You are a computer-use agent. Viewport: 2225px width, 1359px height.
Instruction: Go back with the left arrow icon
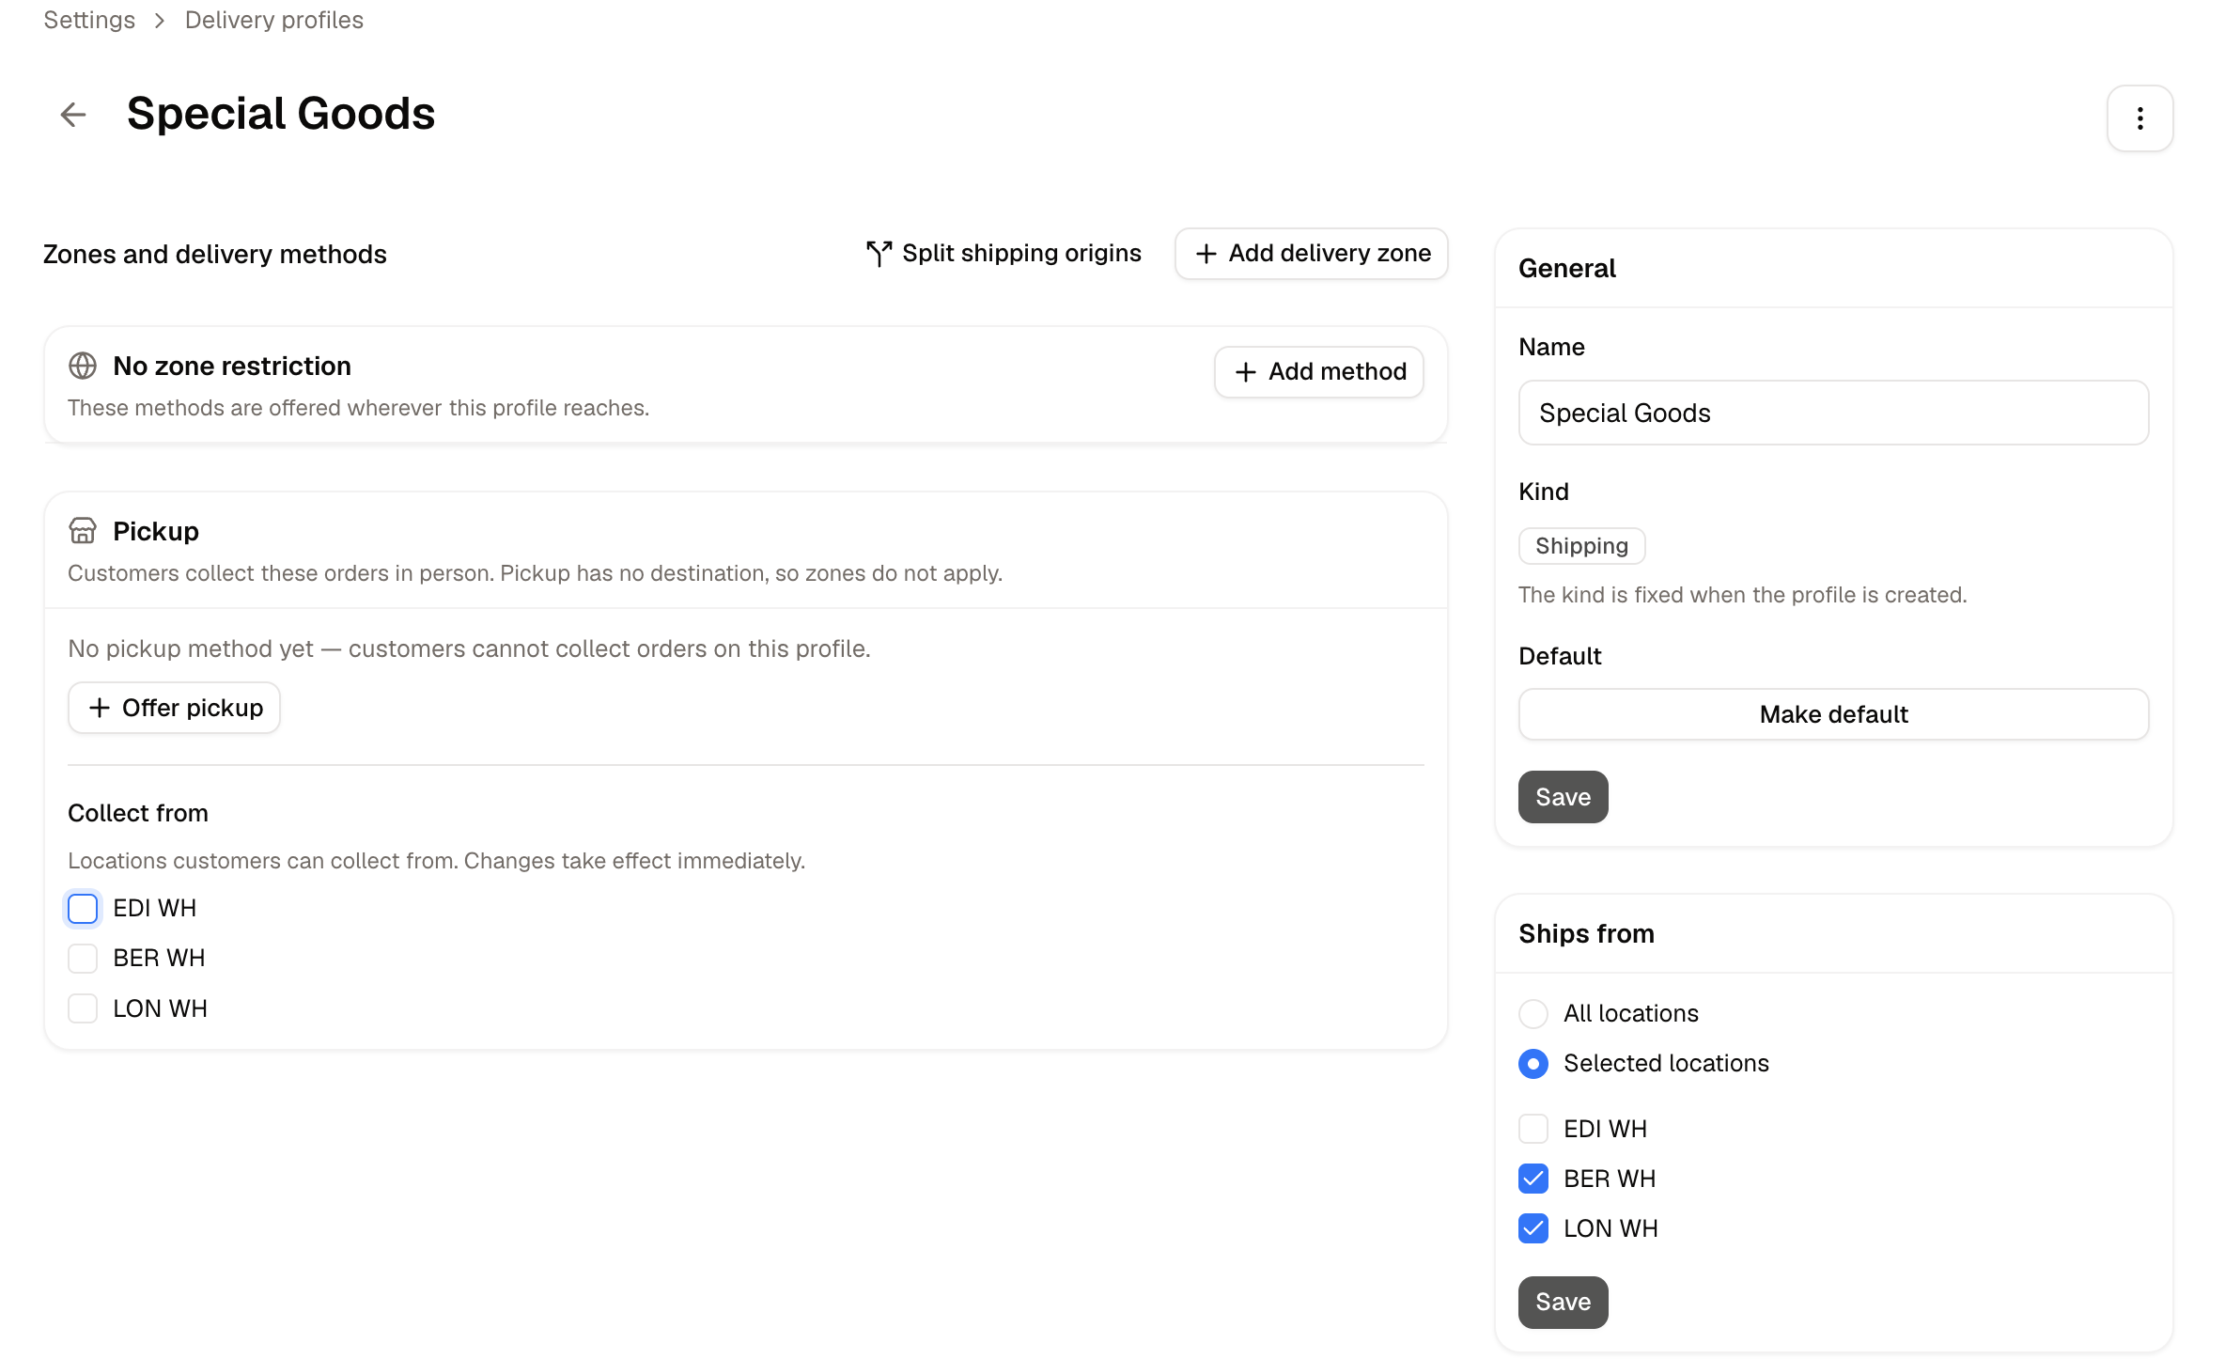[x=73, y=115]
